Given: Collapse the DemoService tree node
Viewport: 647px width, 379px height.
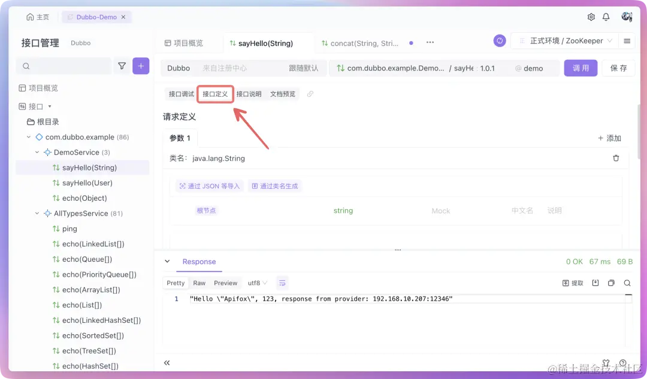Looking at the screenshot, I should pyautogui.click(x=37, y=152).
